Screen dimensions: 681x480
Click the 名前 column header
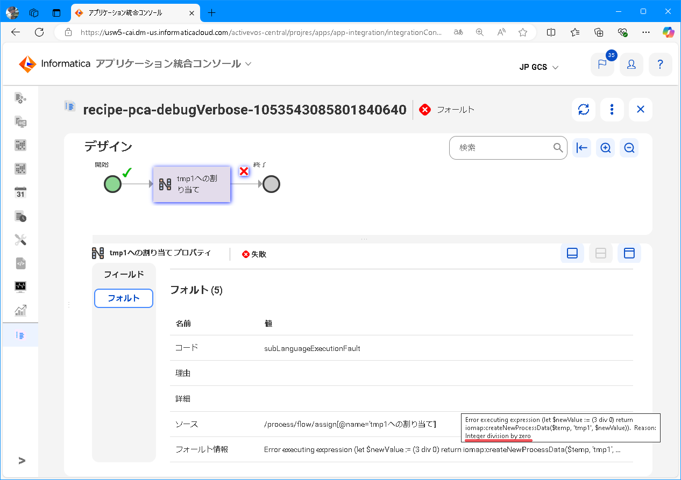pyautogui.click(x=183, y=324)
